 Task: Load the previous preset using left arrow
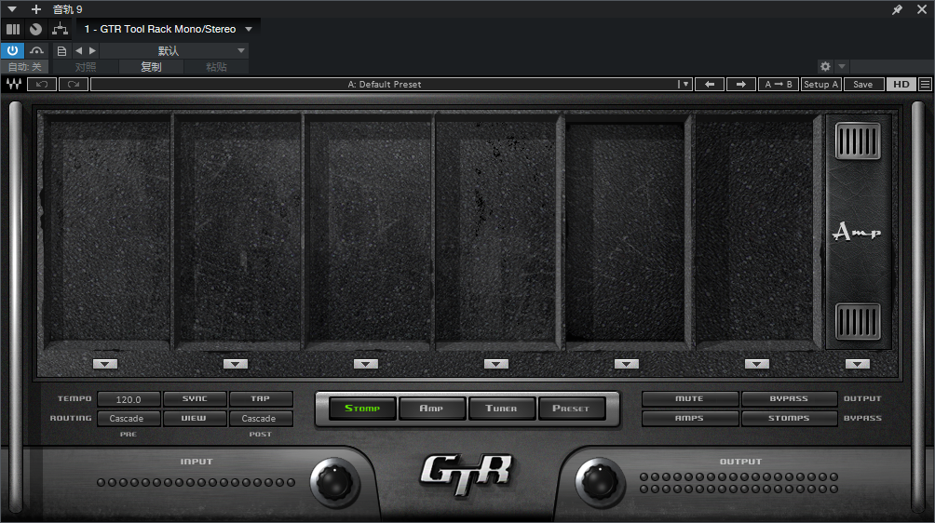click(710, 84)
